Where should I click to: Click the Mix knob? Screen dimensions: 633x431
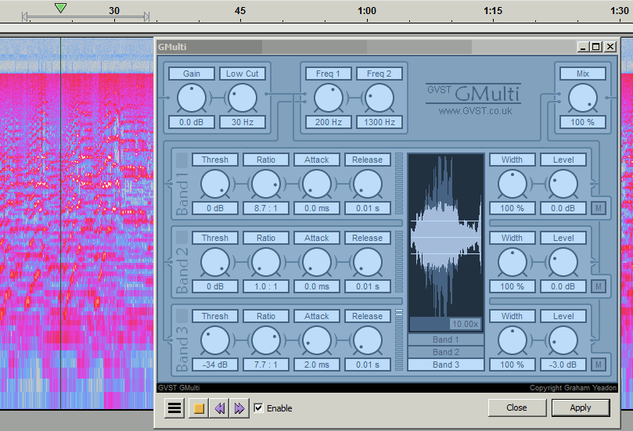[x=583, y=98]
